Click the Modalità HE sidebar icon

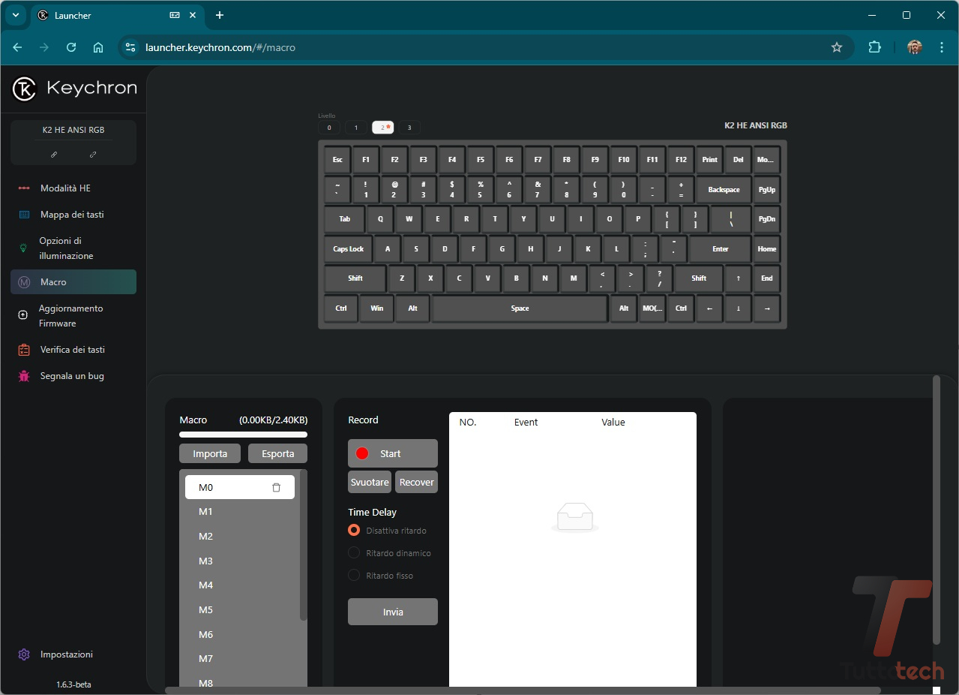[24, 188]
